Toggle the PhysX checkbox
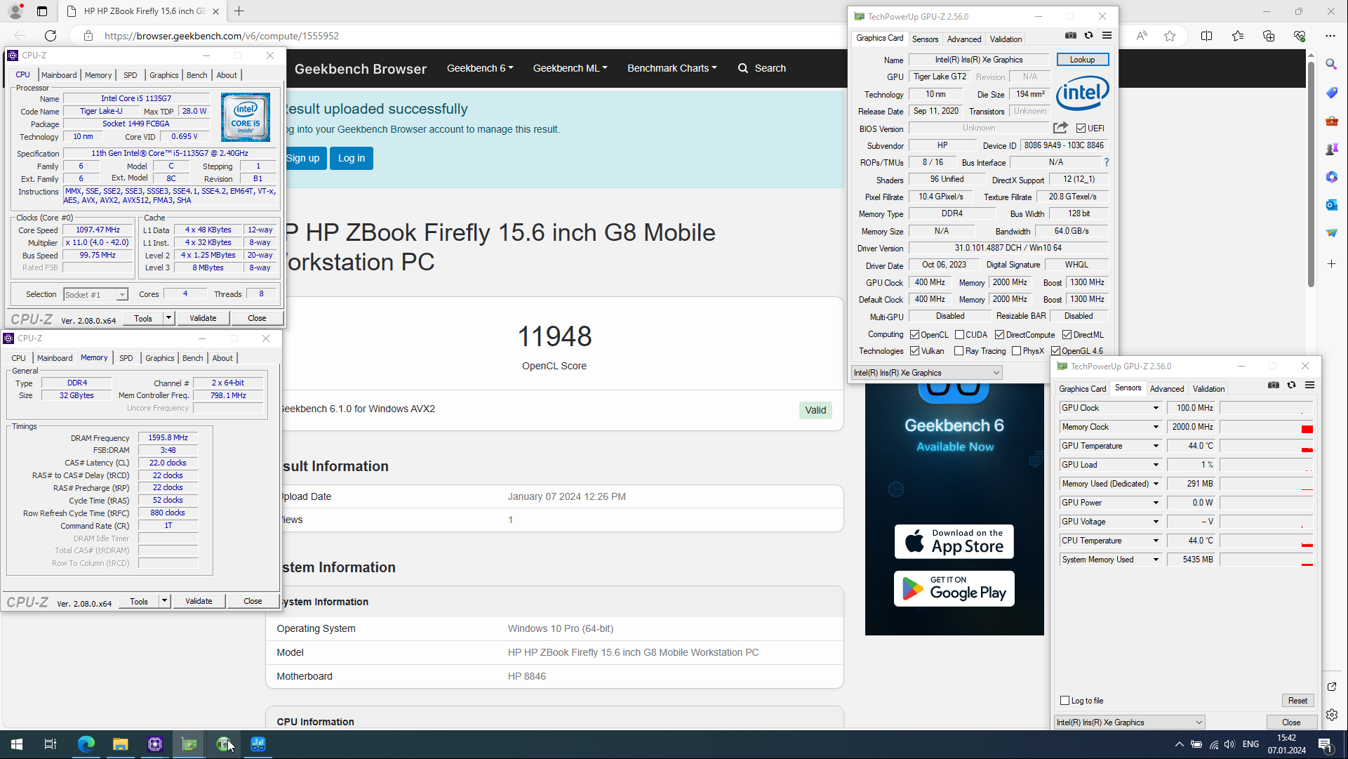Image resolution: width=1348 pixels, height=759 pixels. (1016, 351)
